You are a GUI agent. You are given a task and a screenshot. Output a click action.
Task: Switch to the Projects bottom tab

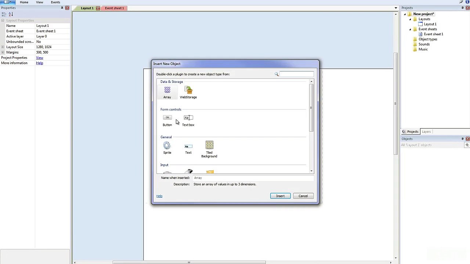pos(410,132)
